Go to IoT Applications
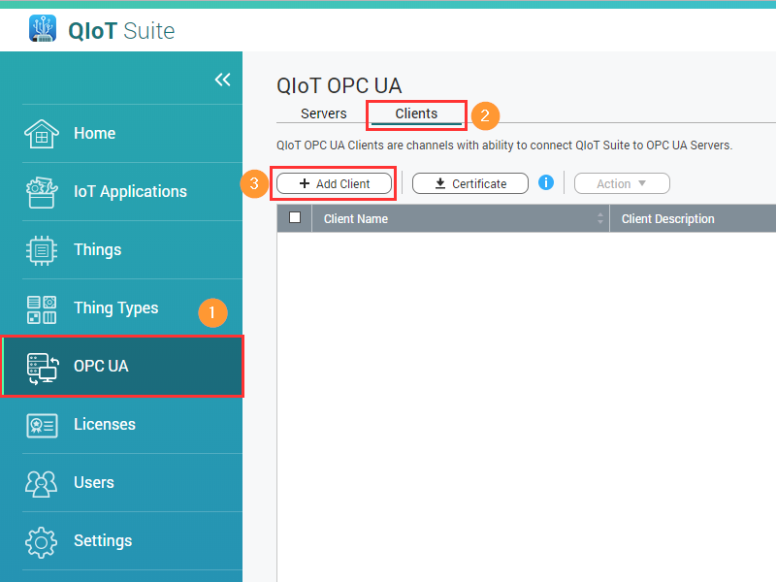This screenshot has width=776, height=582. 121,191
